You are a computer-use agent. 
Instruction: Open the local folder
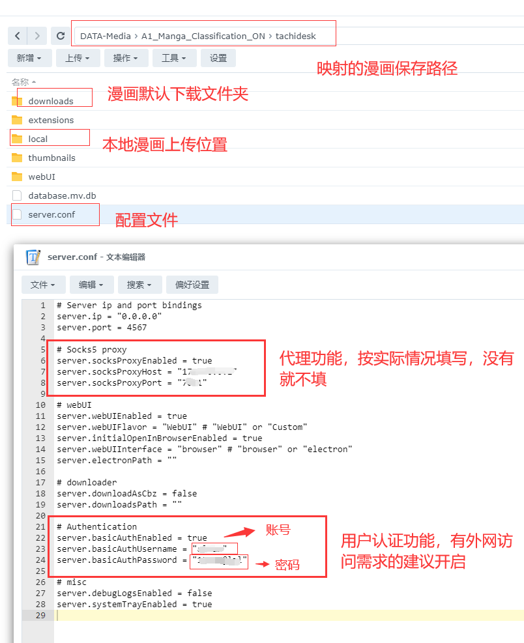pos(38,139)
